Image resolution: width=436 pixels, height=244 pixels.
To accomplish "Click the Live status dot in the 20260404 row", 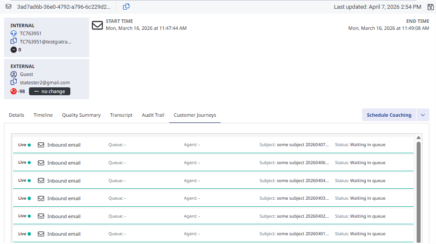I will [x=29, y=181].
